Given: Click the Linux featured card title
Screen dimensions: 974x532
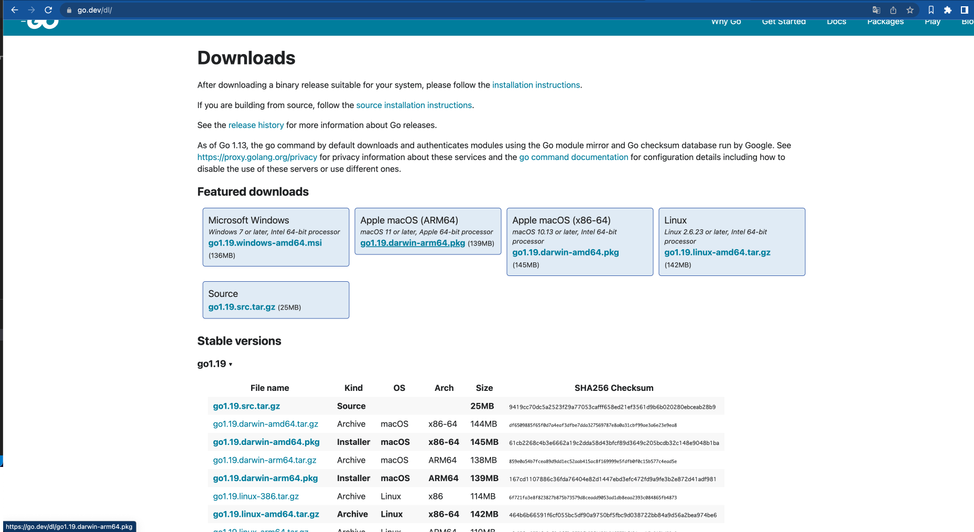Looking at the screenshot, I should point(676,220).
